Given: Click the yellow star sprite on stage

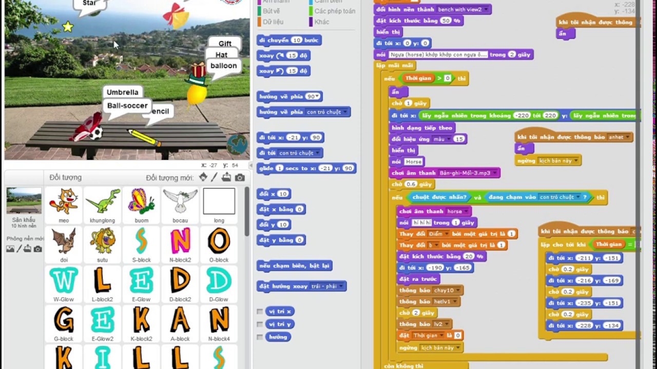Looking at the screenshot, I should 68,26.
